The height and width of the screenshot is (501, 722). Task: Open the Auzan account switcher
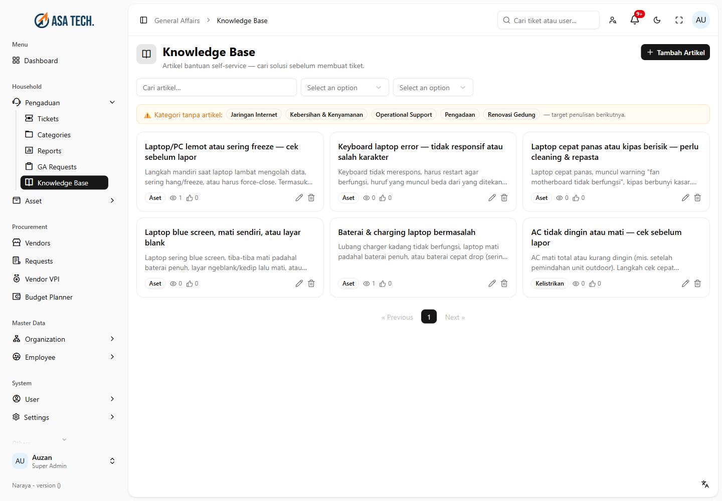(64, 461)
